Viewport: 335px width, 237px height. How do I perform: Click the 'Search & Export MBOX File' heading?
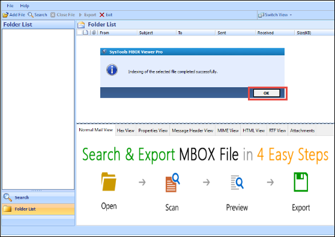tap(160, 155)
